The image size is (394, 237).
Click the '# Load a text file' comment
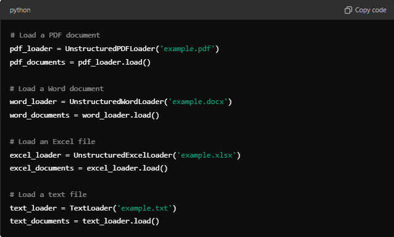48,195
